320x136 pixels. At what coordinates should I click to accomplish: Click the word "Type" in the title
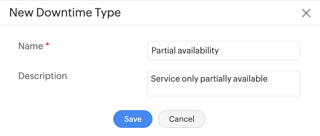point(108,13)
